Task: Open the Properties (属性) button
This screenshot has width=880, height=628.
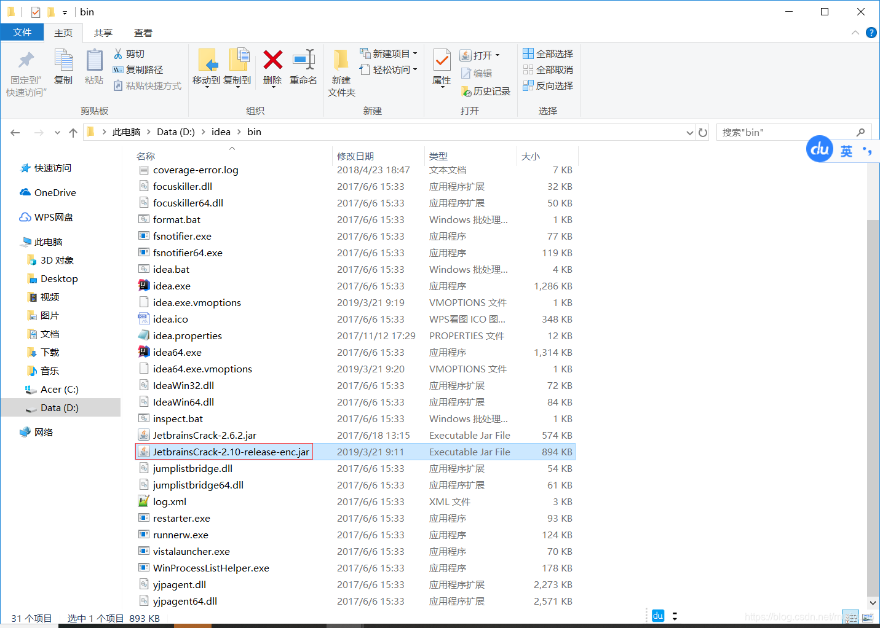Action: (x=442, y=68)
